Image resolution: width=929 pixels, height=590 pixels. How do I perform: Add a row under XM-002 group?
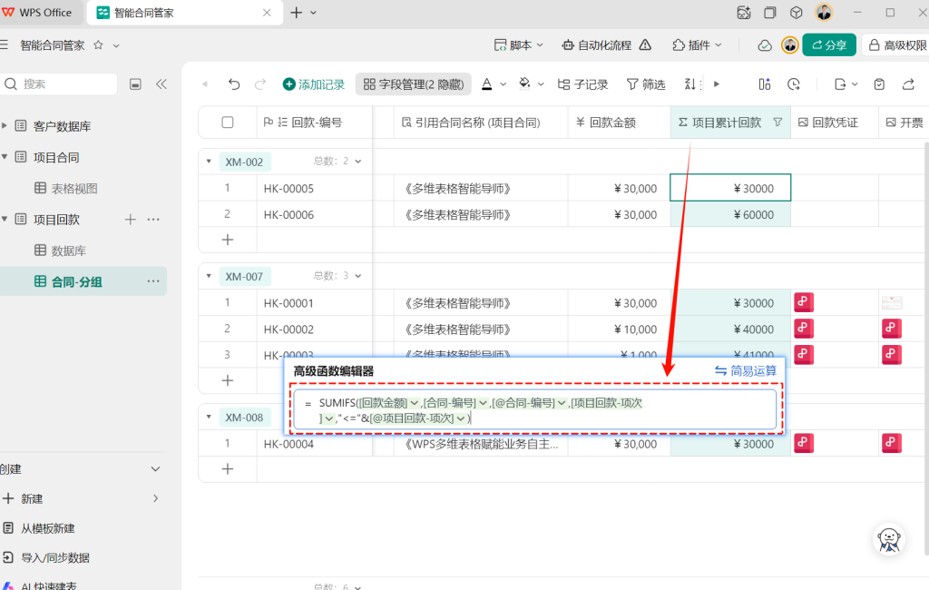pyautogui.click(x=228, y=240)
